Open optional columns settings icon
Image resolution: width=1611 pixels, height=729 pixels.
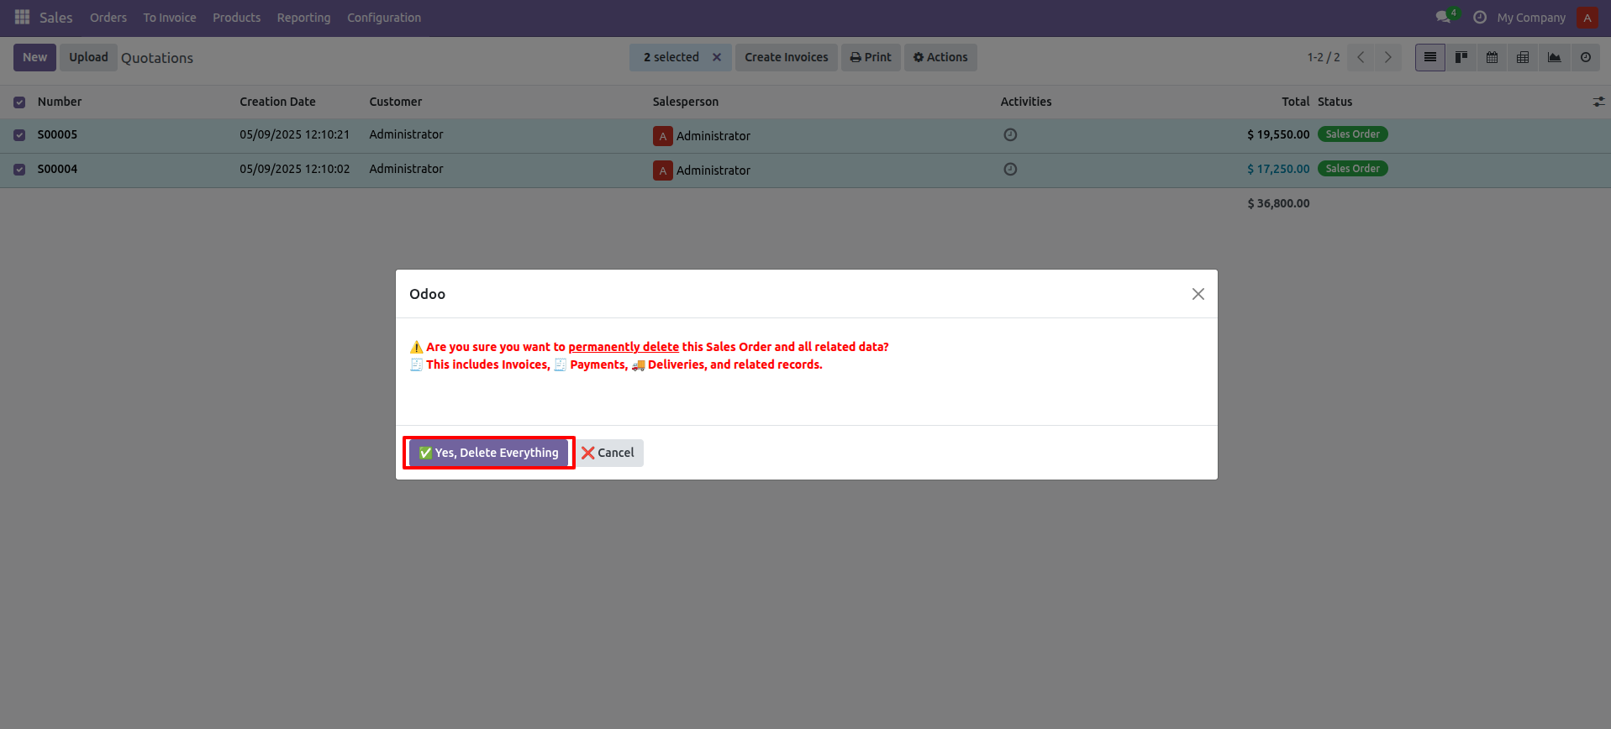(1598, 102)
